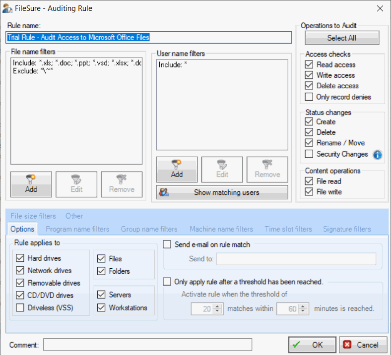The image size is (391, 355).
Task: Click the Rule name text field
Action: 149,37
